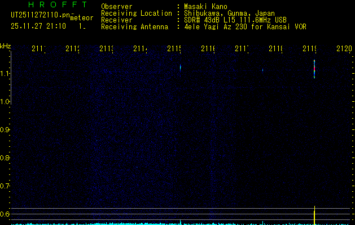The height and width of the screenshot is (225, 355).
Task: Click the HROFFT title text
Action: point(58,4)
